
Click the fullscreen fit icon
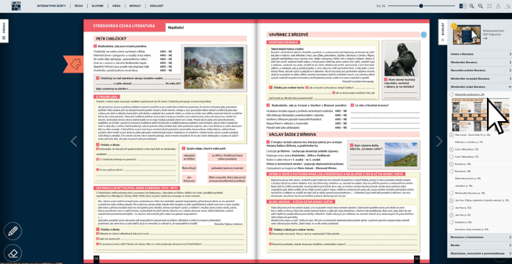[489, 6]
